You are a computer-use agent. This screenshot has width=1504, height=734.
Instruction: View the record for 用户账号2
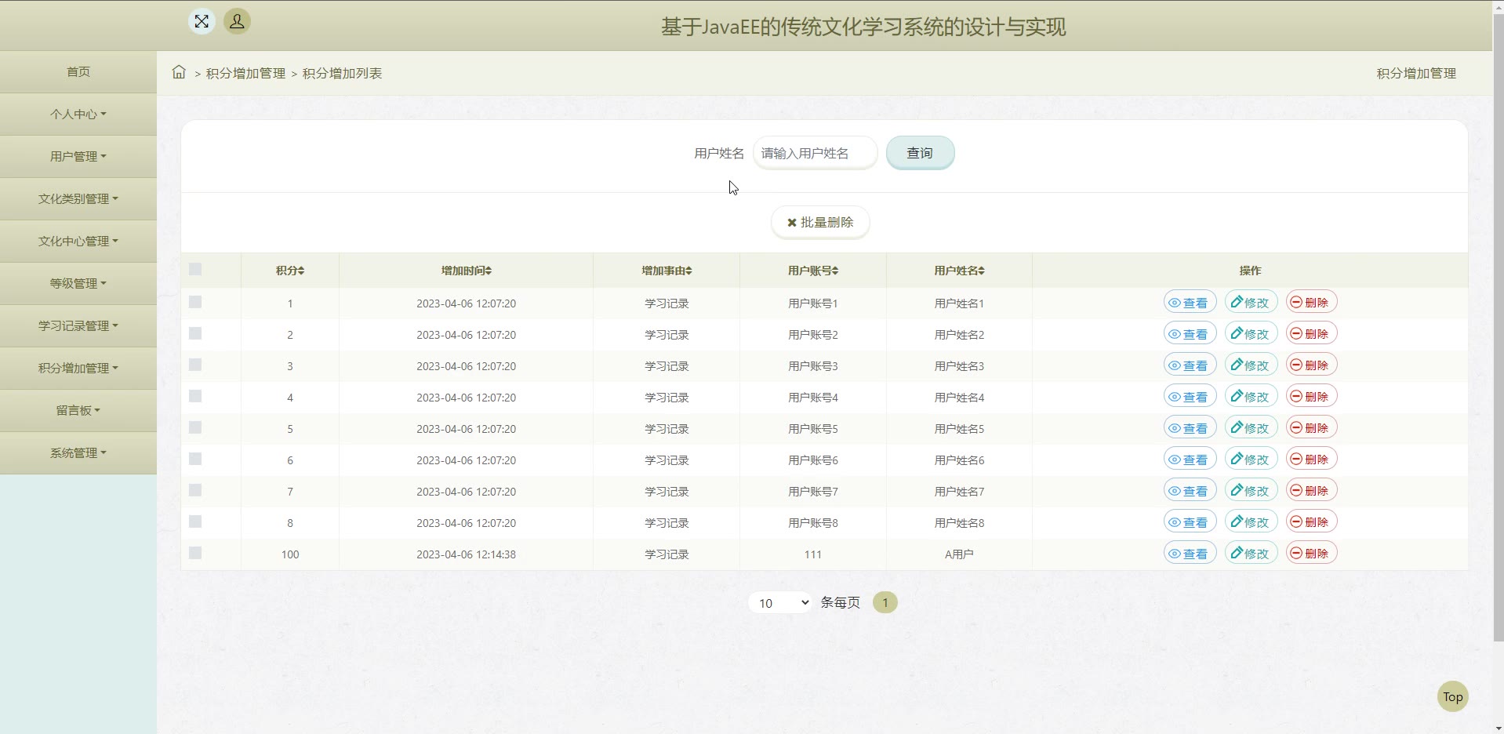click(1190, 333)
